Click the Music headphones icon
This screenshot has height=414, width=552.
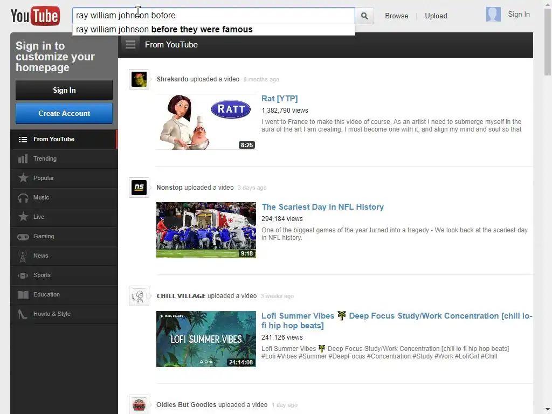(23, 198)
